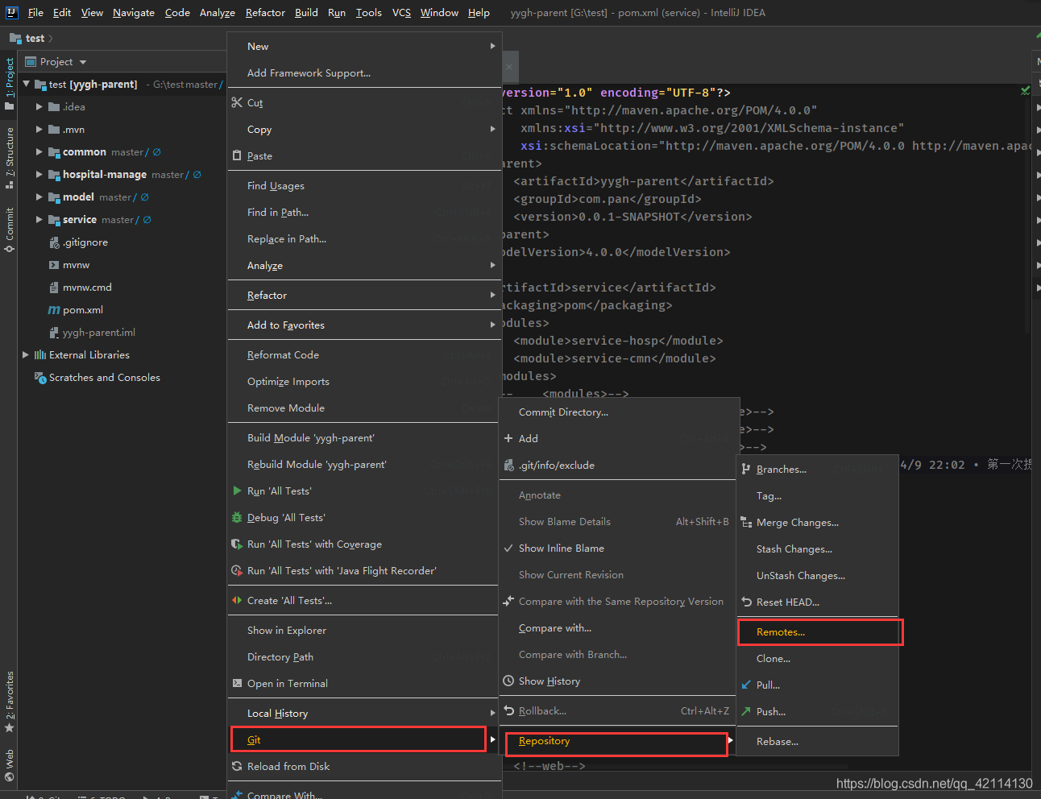Image resolution: width=1041 pixels, height=799 pixels.
Task: Click the Scratches and Consoles icon
Action: [x=40, y=377]
